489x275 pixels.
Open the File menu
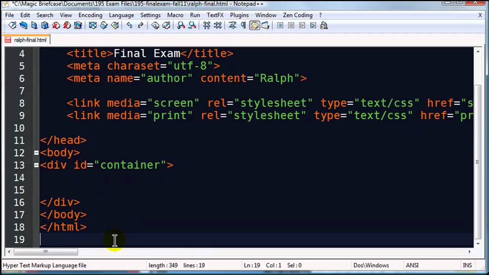10,15
